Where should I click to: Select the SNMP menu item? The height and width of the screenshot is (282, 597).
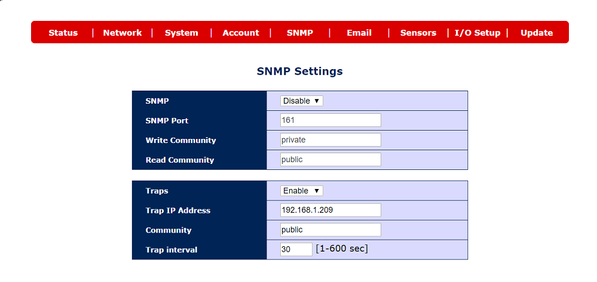click(299, 33)
